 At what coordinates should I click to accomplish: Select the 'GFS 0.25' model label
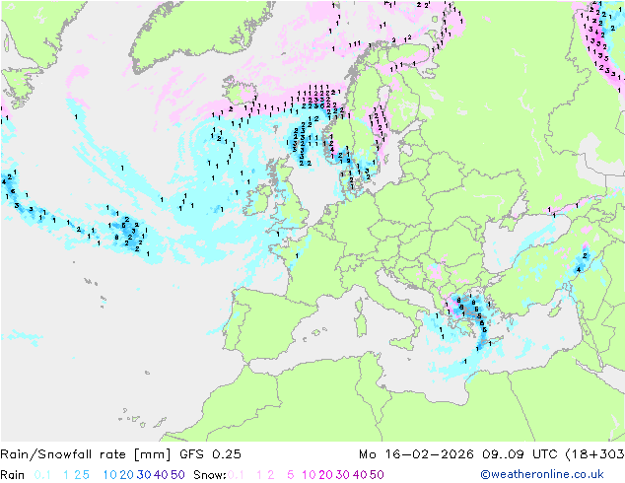[210, 454]
